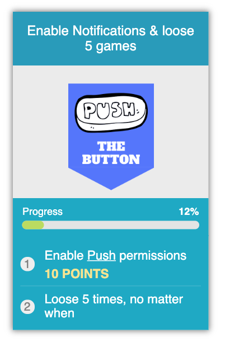Image resolution: width=225 pixels, height=347 pixels.
Task: Click the 12% progress value
Action: click(x=189, y=212)
